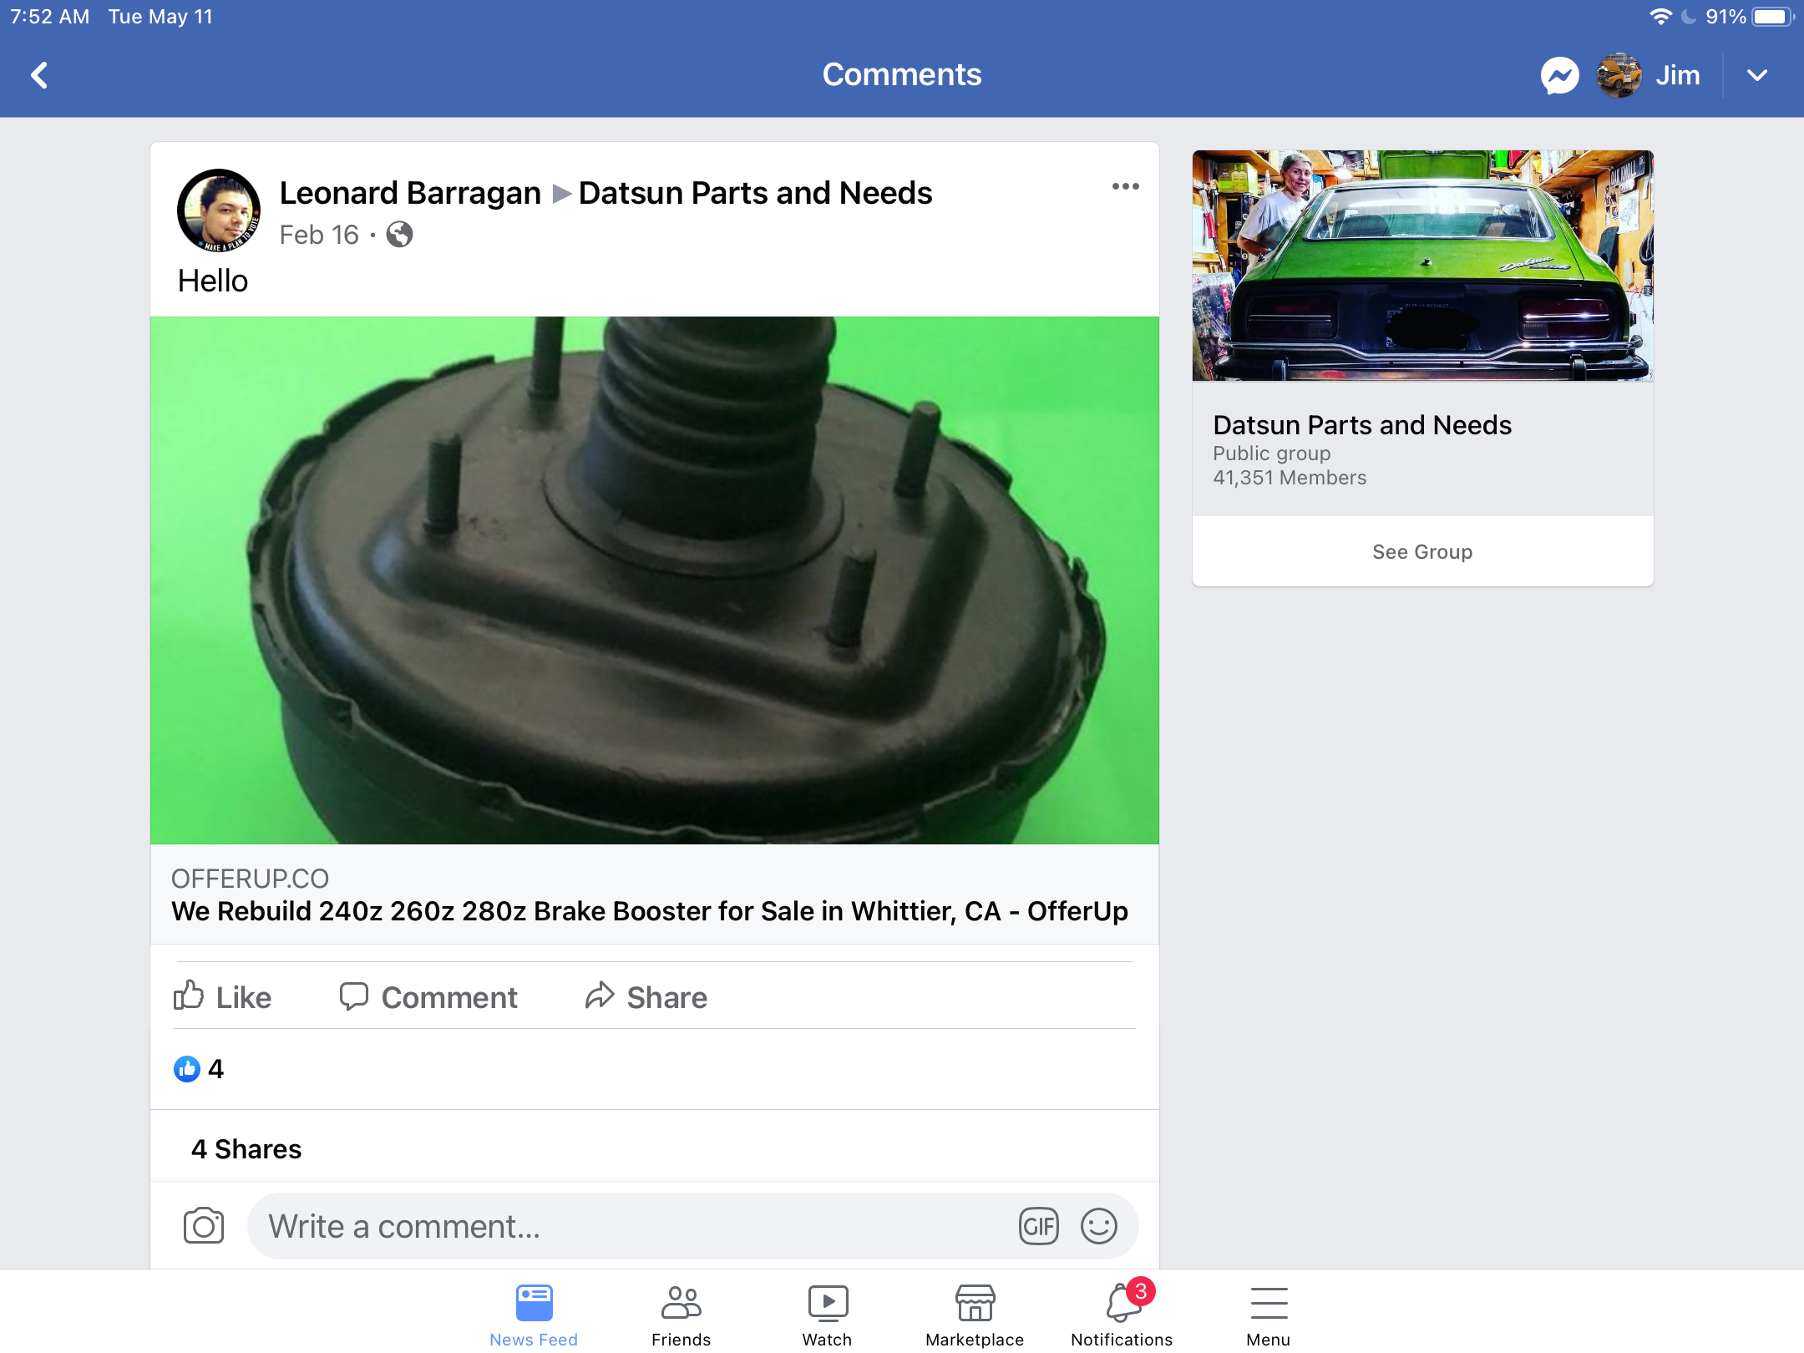1804x1353 pixels.
Task: Open the brake booster image
Action: tap(655, 580)
